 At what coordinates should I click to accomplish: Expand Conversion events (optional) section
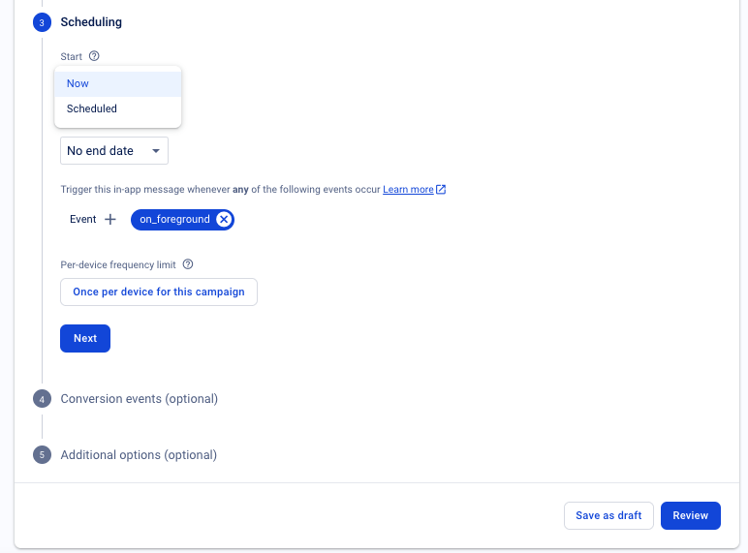139,399
